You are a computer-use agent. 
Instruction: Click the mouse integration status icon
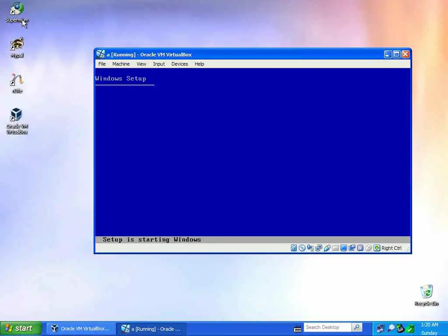pyautogui.click(x=368, y=248)
